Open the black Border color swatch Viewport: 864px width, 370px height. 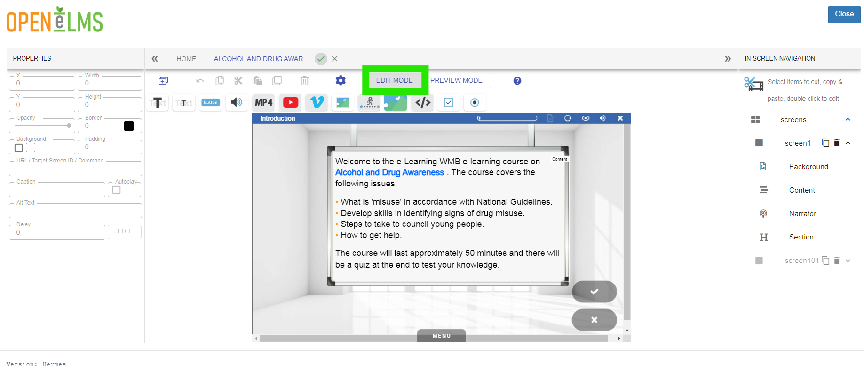[x=129, y=126]
